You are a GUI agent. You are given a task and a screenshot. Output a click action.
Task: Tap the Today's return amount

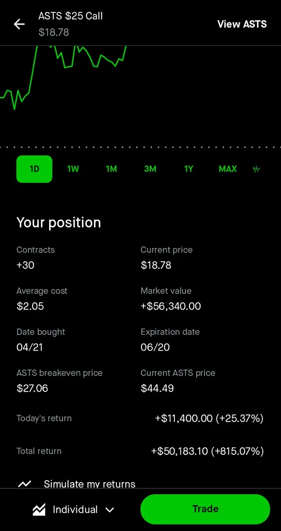click(x=209, y=418)
